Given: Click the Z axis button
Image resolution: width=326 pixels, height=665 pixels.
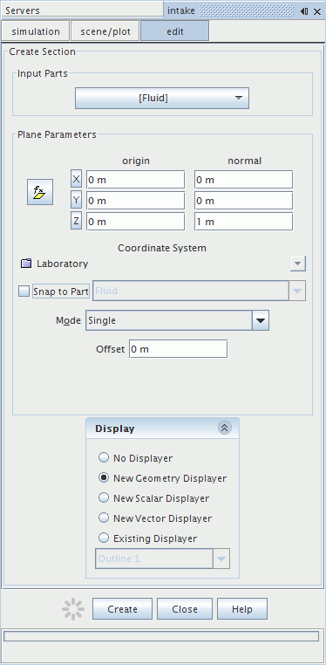Looking at the screenshot, I should pos(76,222).
